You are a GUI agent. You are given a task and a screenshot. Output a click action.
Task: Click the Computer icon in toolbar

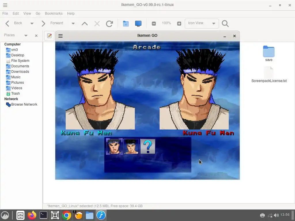(138, 24)
